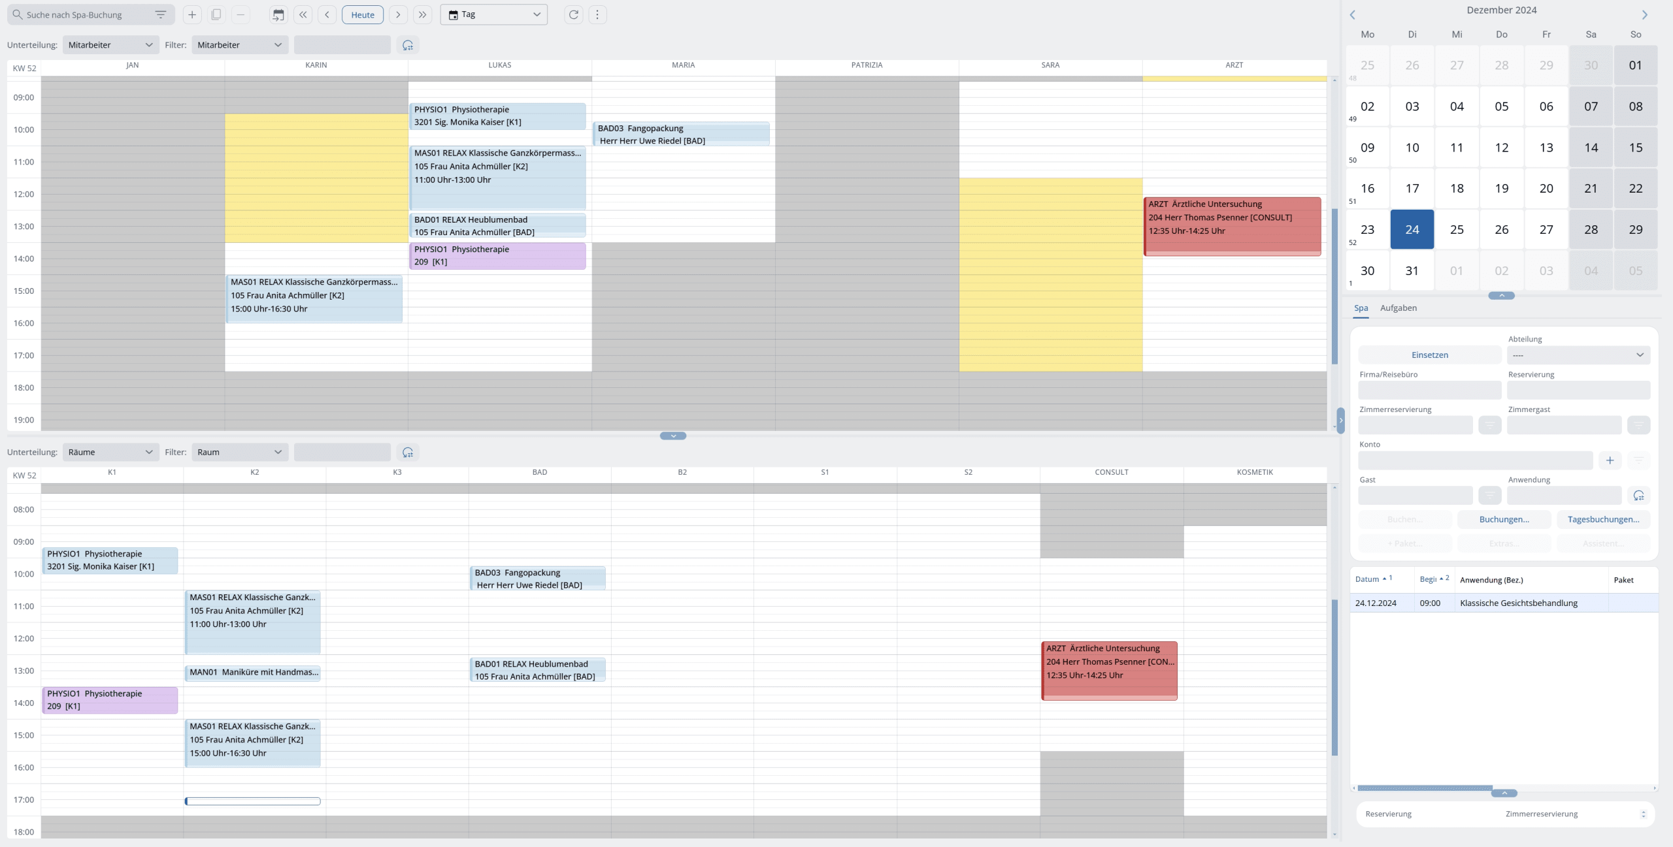The width and height of the screenshot is (1673, 847).
Task: Switch to the Aufgaben tab
Action: [x=1398, y=308]
